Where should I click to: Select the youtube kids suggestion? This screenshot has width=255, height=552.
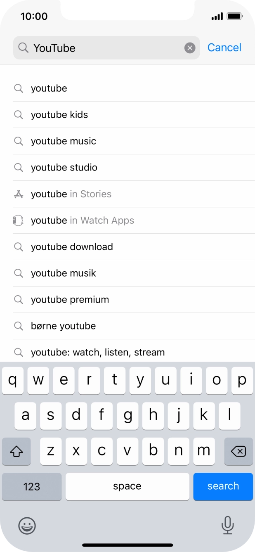pos(59,114)
